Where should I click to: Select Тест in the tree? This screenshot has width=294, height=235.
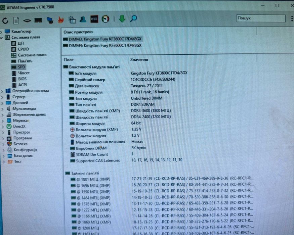15,161
